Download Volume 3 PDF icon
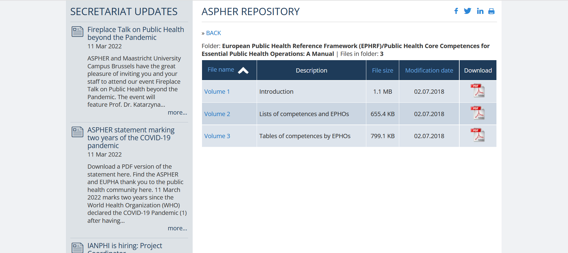Image resolution: width=568 pixels, height=253 pixels. point(477,135)
